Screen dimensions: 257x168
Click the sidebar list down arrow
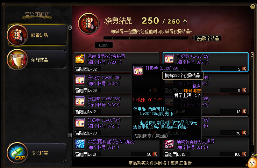[x=70, y=135]
